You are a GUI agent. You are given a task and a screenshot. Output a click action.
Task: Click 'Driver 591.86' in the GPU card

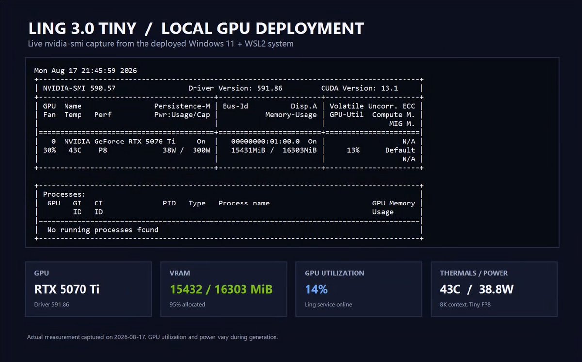click(52, 305)
